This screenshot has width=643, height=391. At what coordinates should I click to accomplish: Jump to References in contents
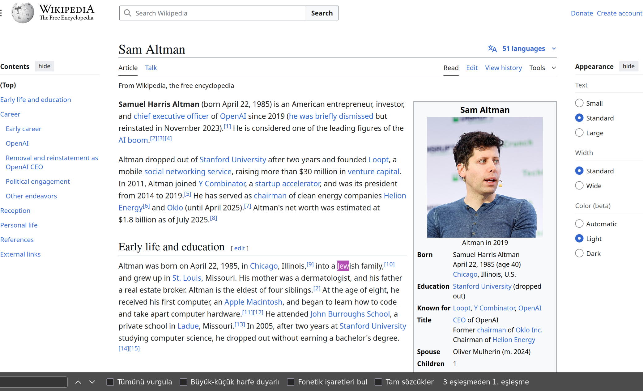click(x=17, y=240)
